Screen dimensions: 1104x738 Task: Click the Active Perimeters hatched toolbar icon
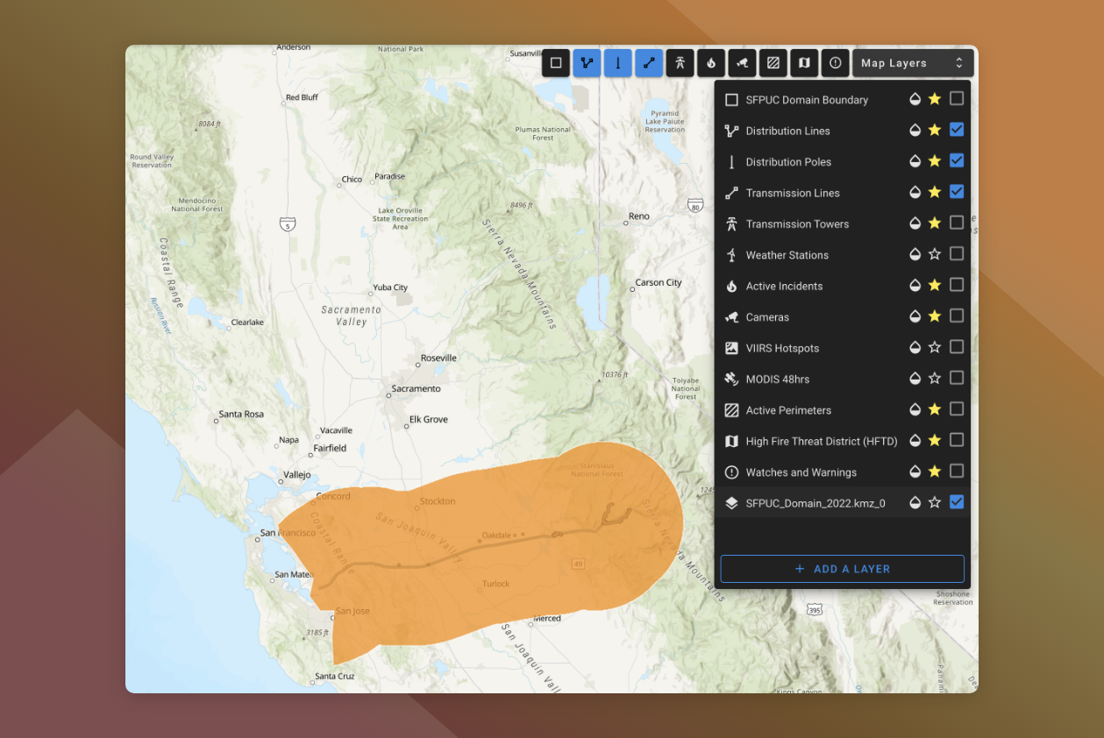773,63
